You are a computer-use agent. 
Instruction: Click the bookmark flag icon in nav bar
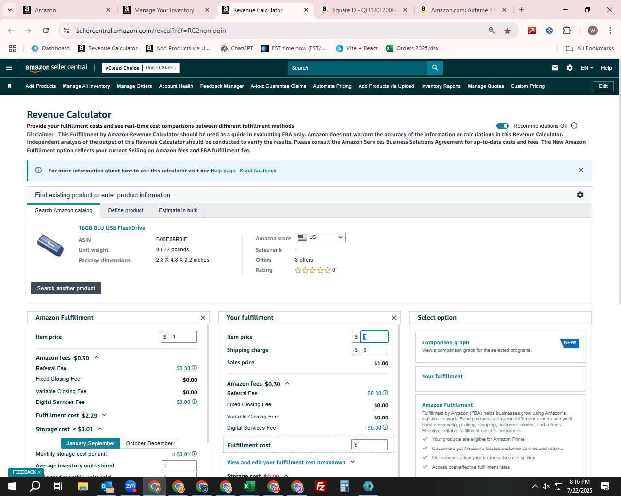pos(9,86)
